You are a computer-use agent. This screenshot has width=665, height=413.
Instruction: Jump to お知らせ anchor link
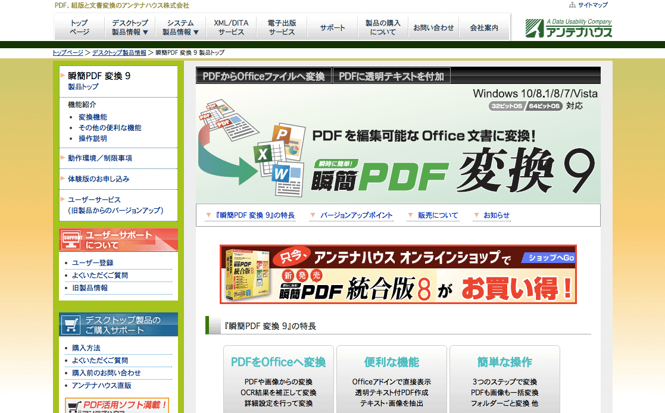[496, 215]
